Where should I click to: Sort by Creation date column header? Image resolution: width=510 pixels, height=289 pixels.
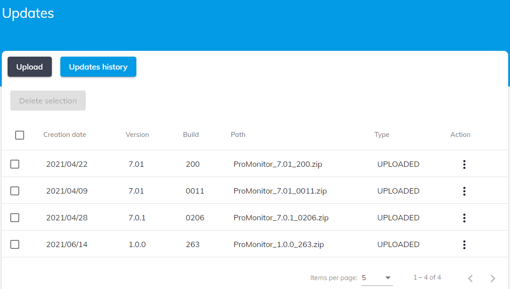pos(64,135)
